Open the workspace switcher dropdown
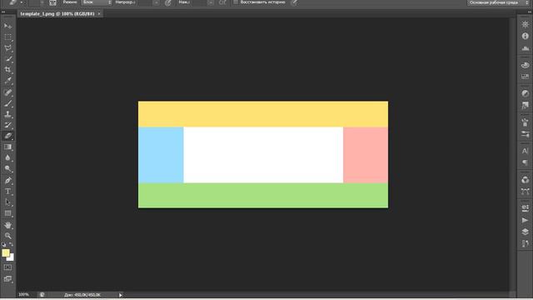This screenshot has height=300, width=533. [498, 2]
